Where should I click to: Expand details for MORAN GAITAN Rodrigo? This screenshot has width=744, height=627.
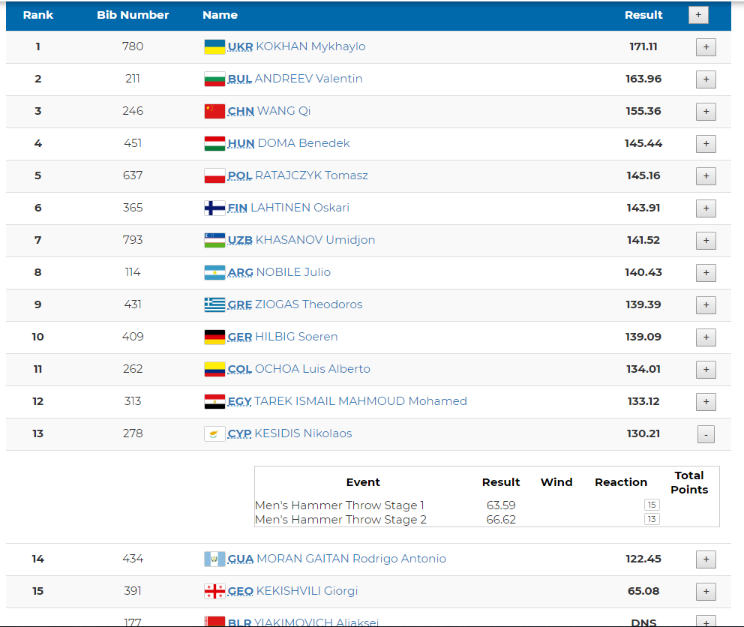(x=706, y=559)
